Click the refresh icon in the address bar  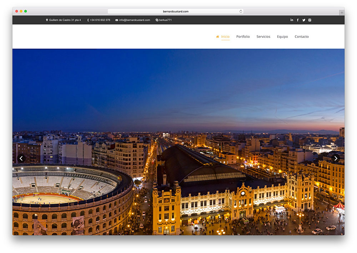point(241,11)
